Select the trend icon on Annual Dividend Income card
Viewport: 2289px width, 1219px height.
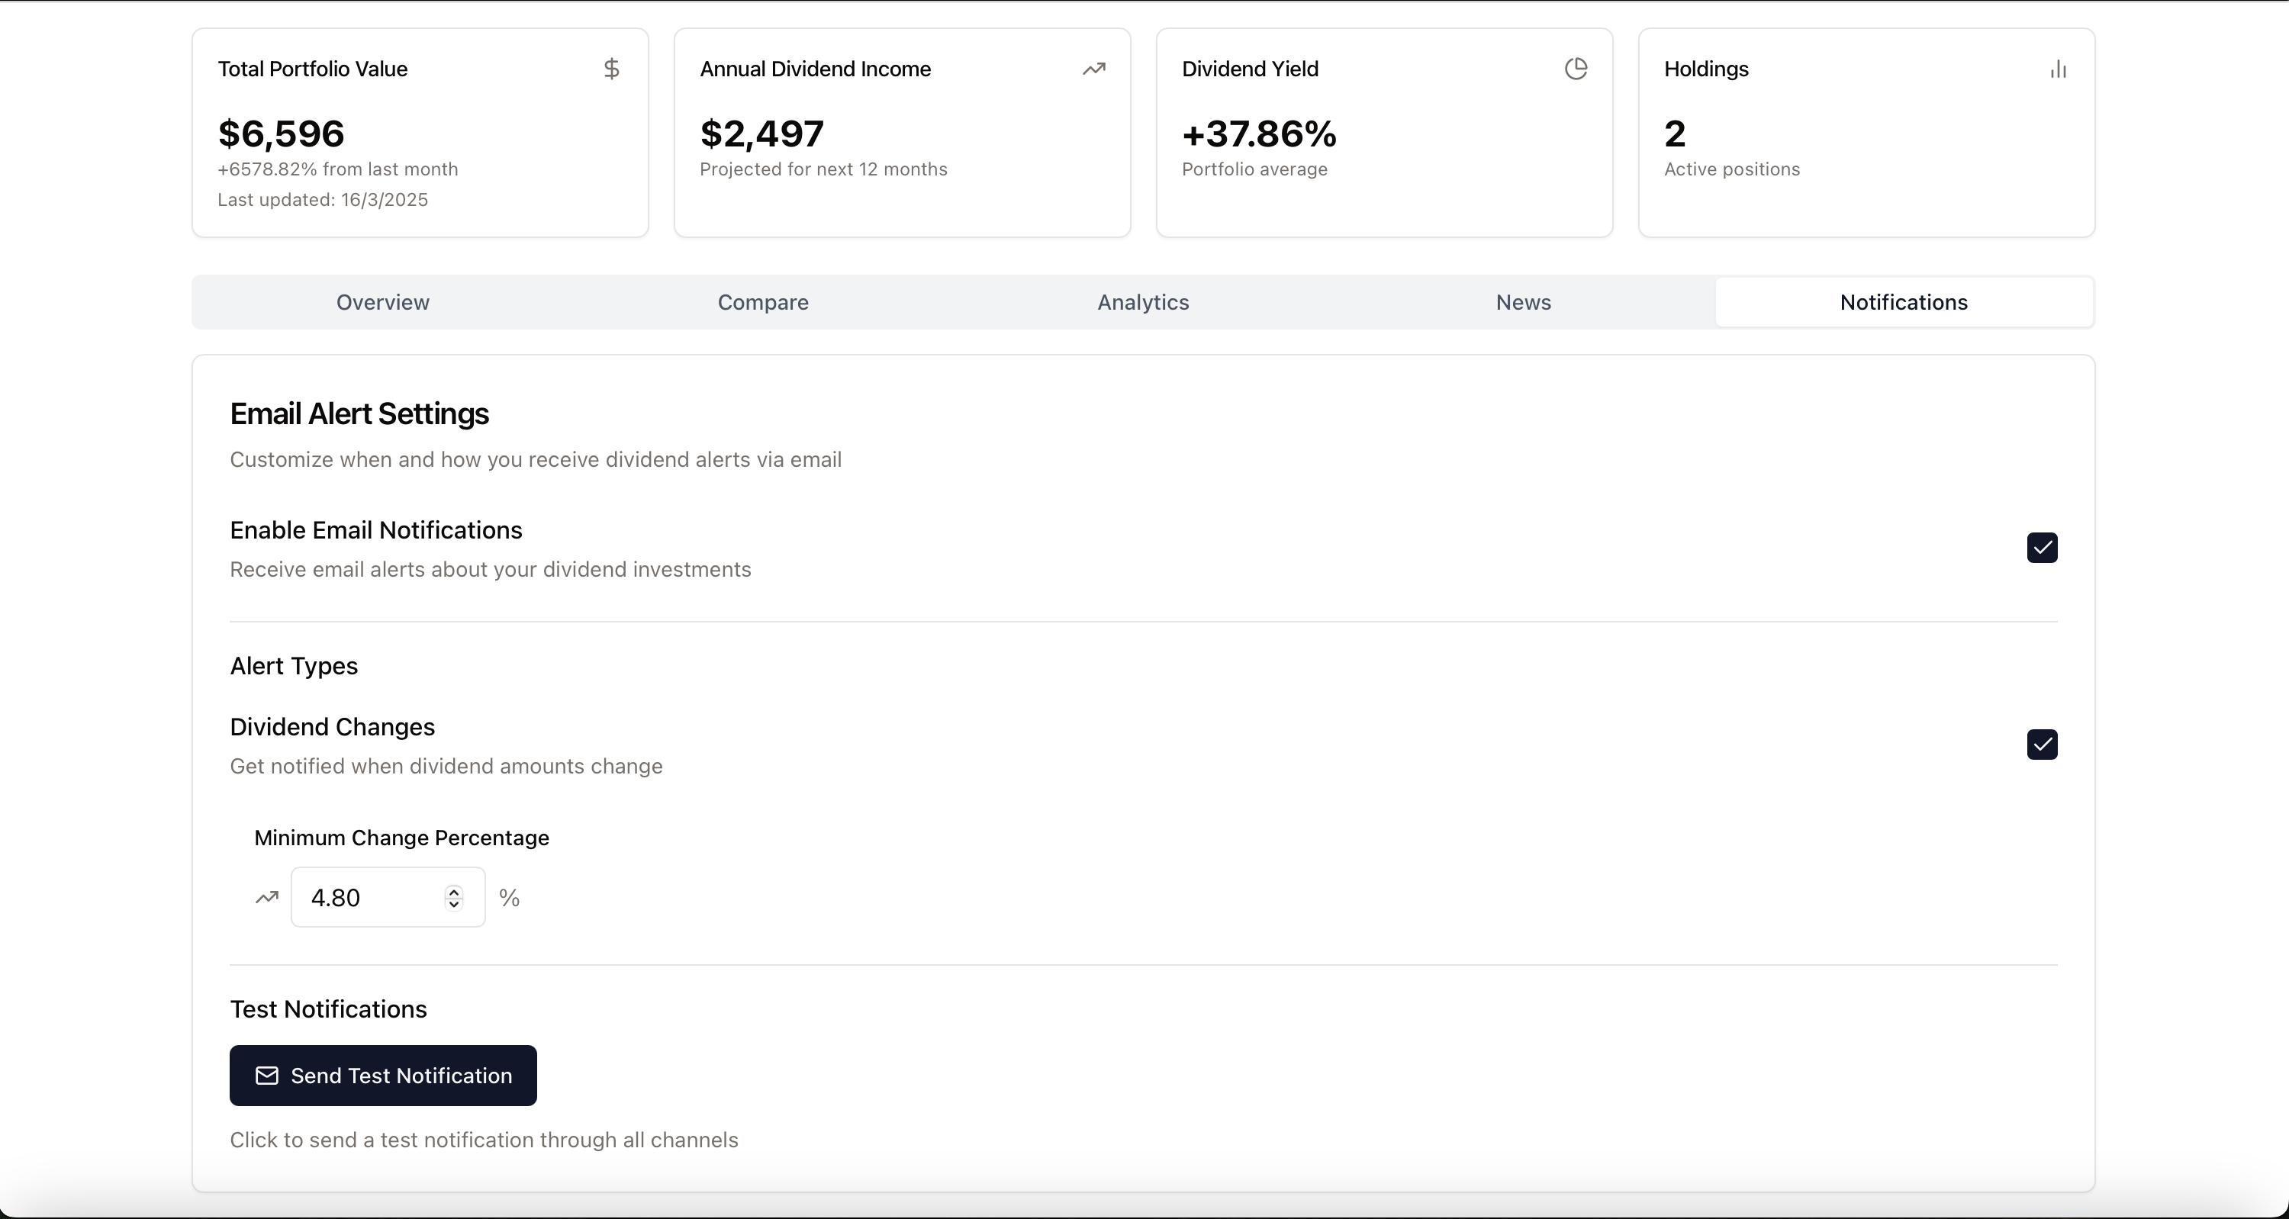1094,69
